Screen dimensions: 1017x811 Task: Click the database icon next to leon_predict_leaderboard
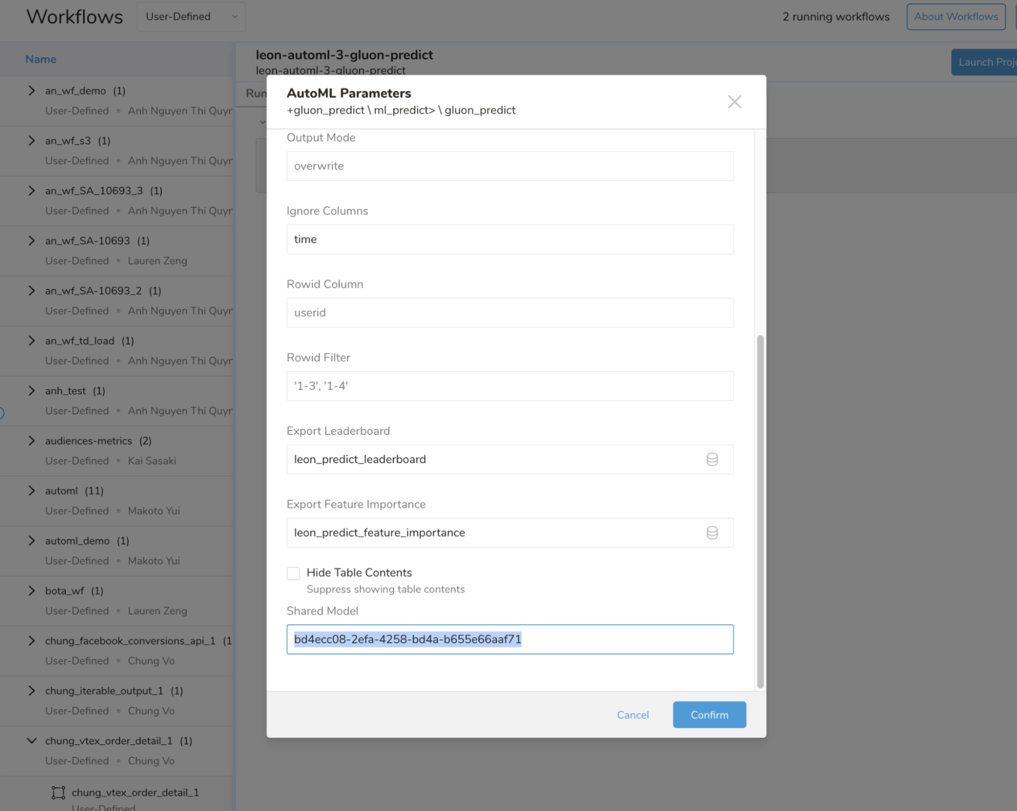coord(712,459)
